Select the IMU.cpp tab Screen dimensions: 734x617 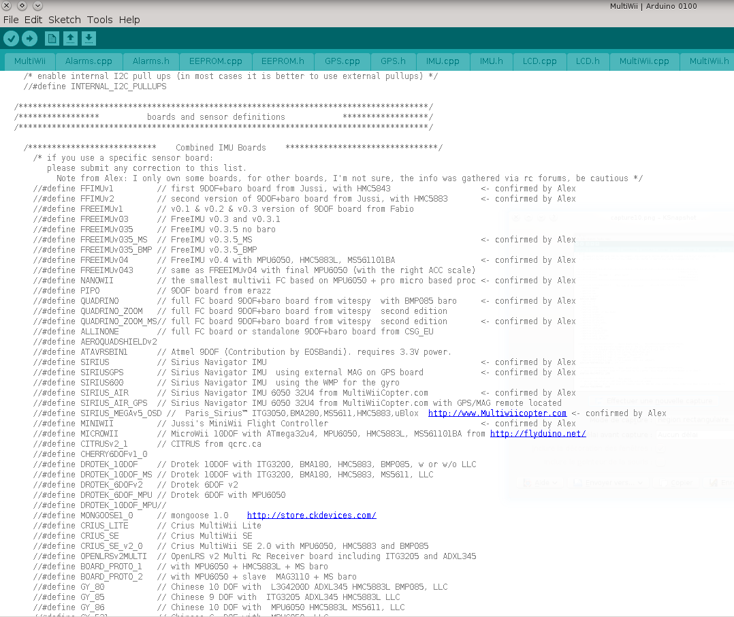[x=443, y=61]
